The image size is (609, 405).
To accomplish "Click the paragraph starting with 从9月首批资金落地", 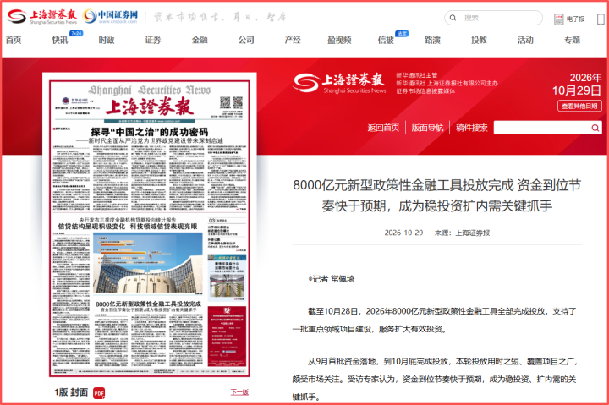I will (x=435, y=379).
